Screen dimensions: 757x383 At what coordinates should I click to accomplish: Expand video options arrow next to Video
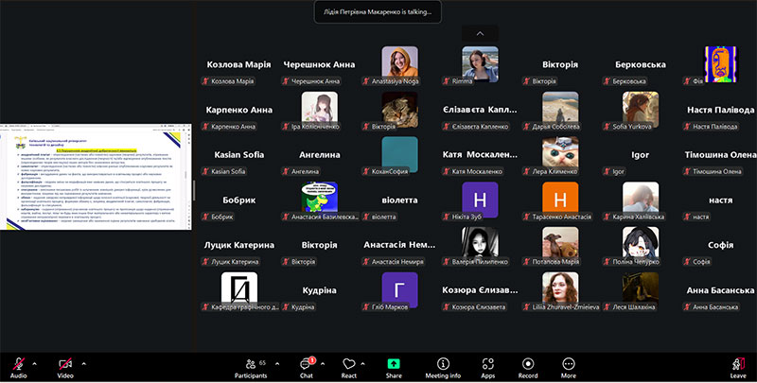coord(84,362)
